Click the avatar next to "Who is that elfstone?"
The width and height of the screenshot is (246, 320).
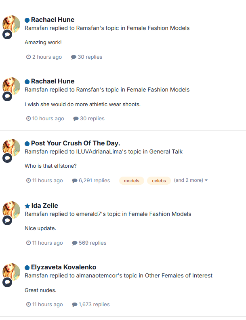coord(11,148)
